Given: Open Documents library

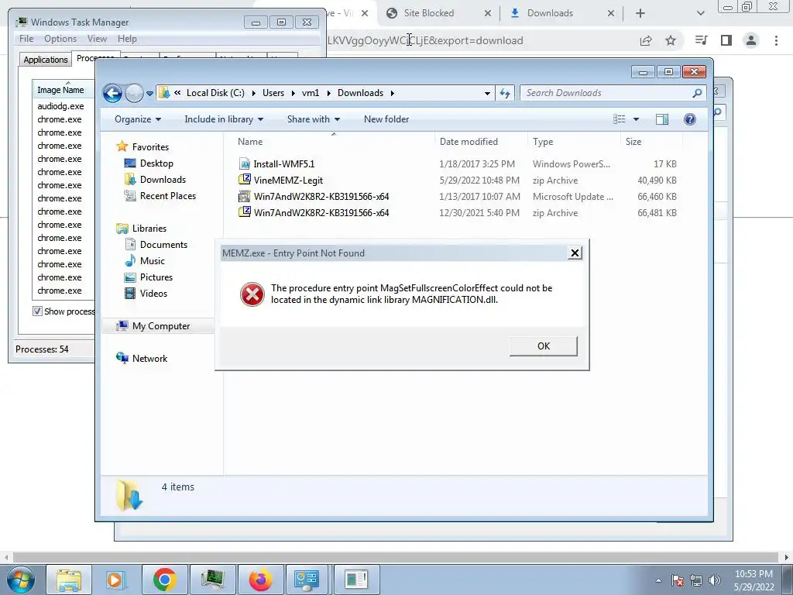Looking at the screenshot, I should (163, 244).
